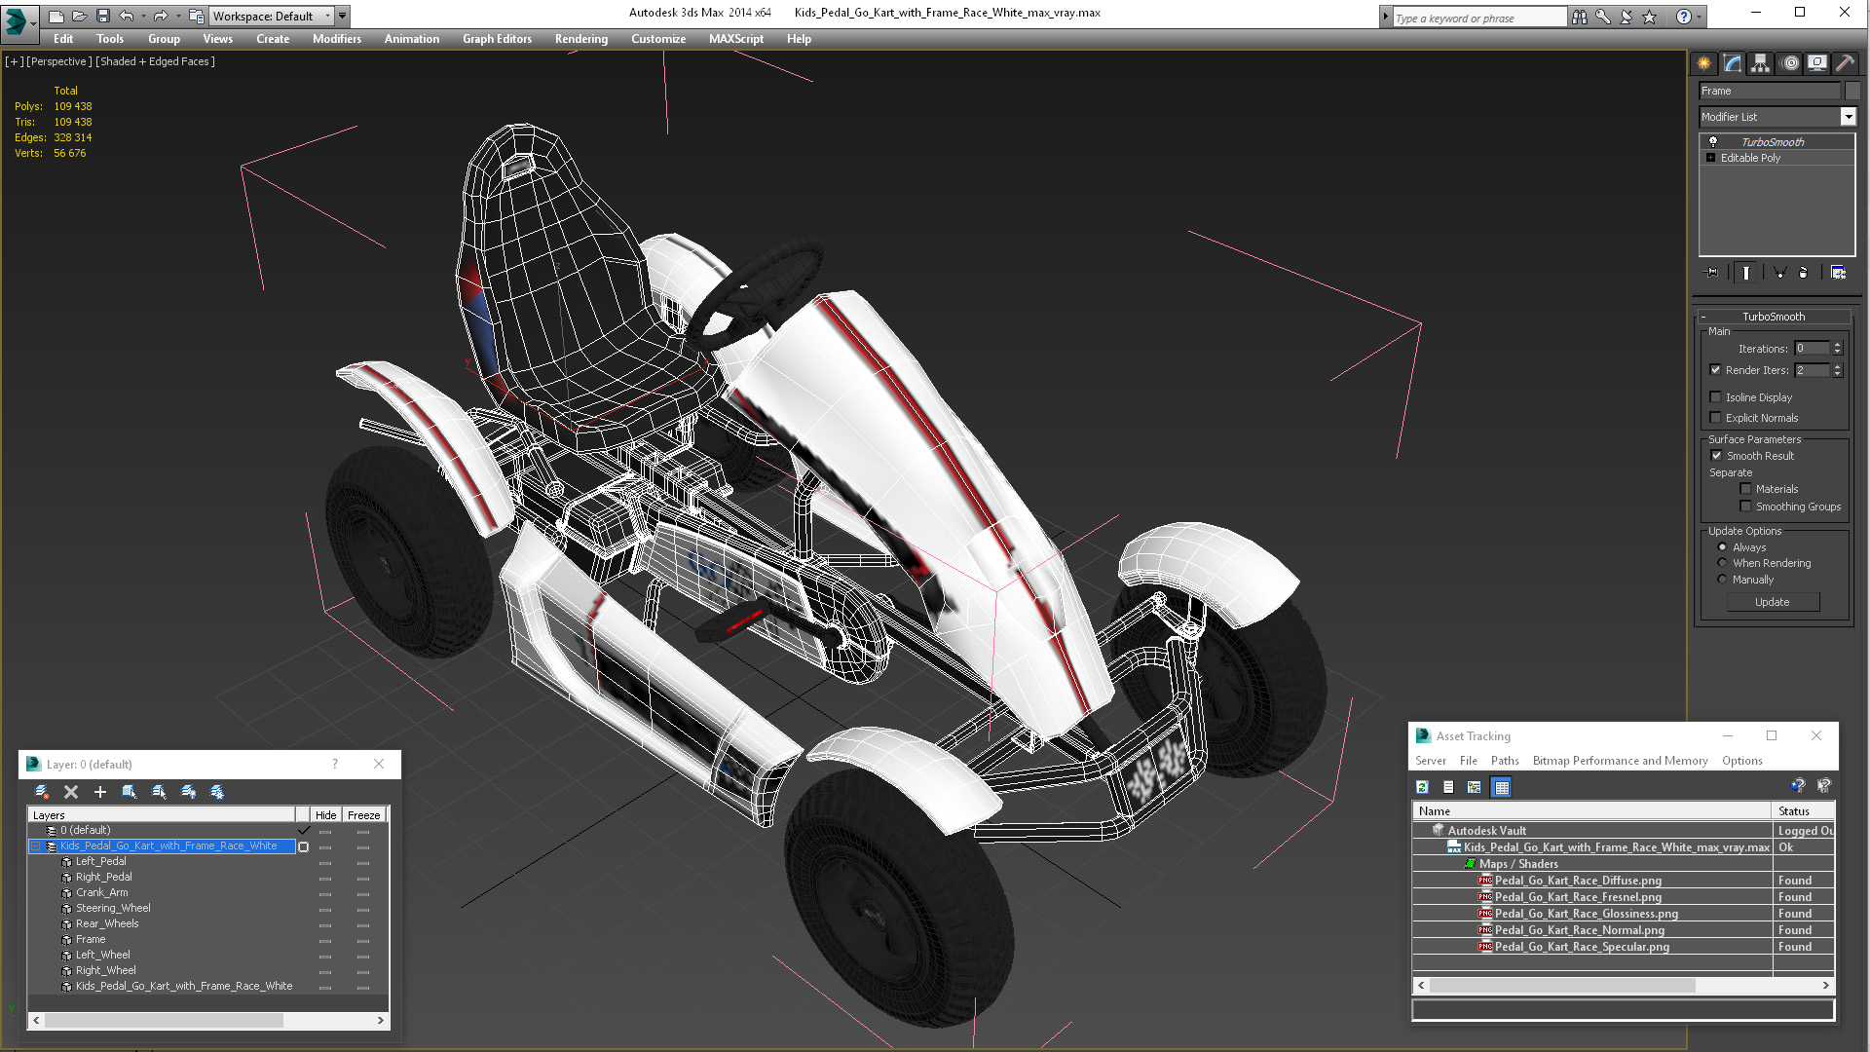
Task: Click Freeze/Unfreeze All Layers icon
Action: coord(217,792)
